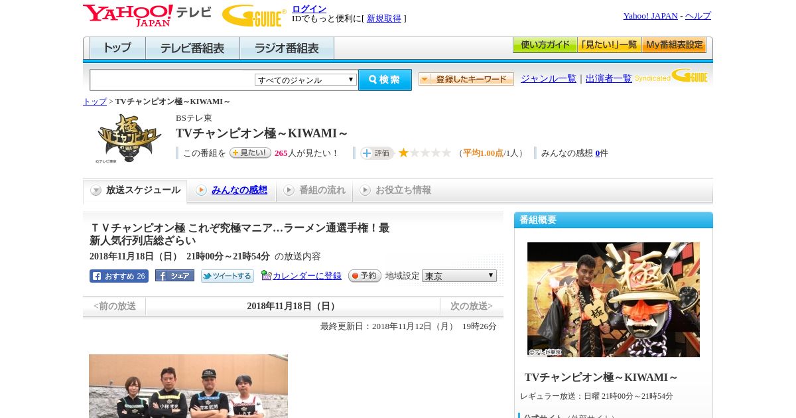Select the fifth rating star
This screenshot has width=796, height=418.
coord(446,153)
